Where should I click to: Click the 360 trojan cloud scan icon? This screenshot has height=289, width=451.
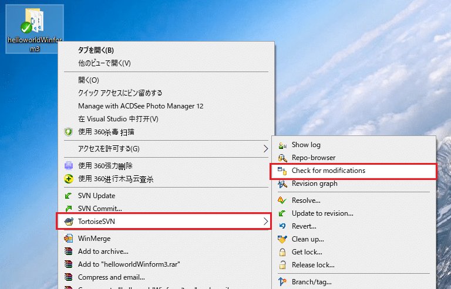[69, 179]
